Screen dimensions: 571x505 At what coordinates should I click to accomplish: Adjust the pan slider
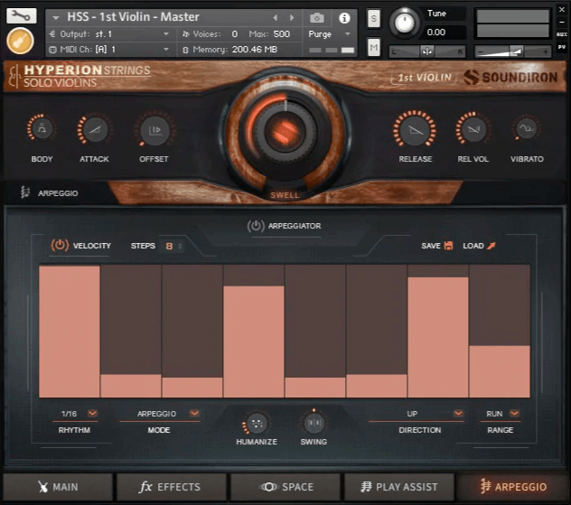pos(427,51)
